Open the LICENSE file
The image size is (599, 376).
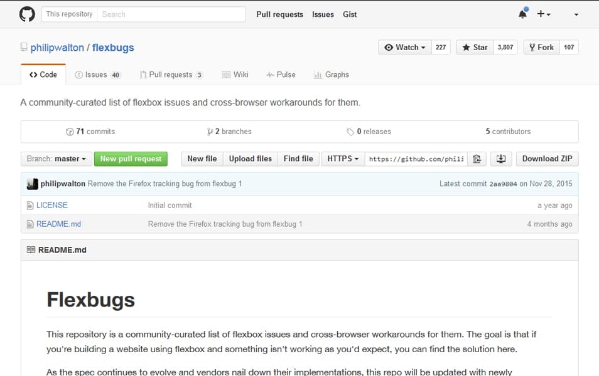point(52,205)
